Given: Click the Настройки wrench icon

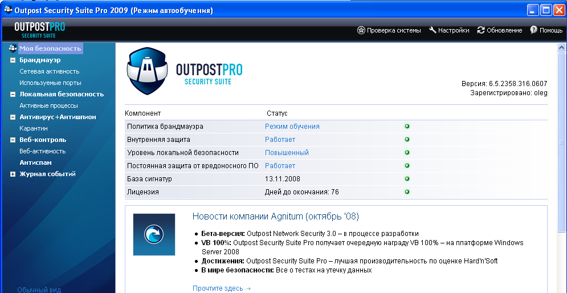Looking at the screenshot, I should pos(433,30).
